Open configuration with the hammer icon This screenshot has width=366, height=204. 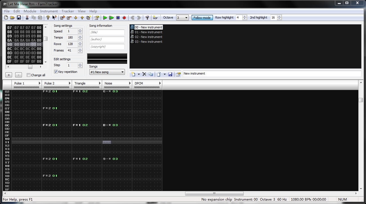pos(147,18)
